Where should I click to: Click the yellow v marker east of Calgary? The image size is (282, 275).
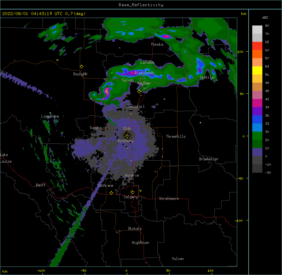point(140,191)
